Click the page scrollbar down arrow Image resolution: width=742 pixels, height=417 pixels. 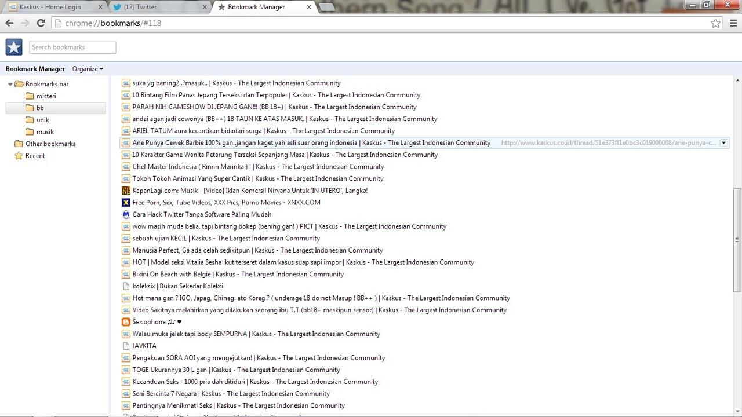tap(737, 412)
